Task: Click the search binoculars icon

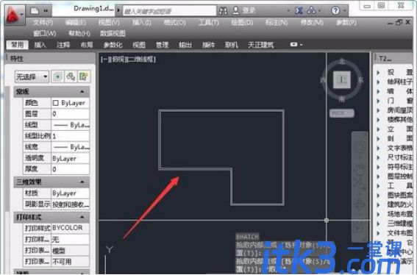Action: (x=223, y=10)
